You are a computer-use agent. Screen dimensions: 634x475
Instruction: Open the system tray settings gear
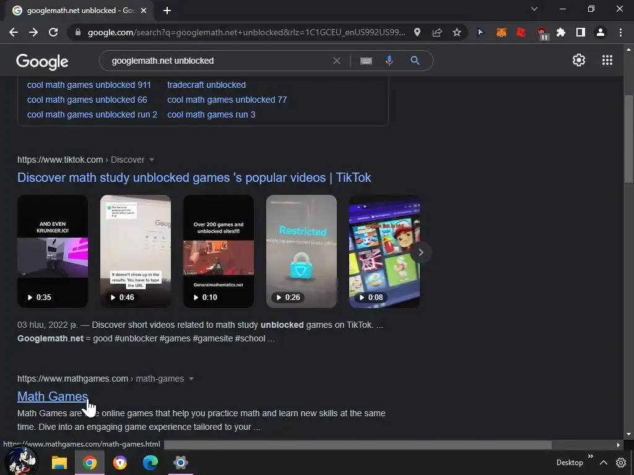point(620,463)
